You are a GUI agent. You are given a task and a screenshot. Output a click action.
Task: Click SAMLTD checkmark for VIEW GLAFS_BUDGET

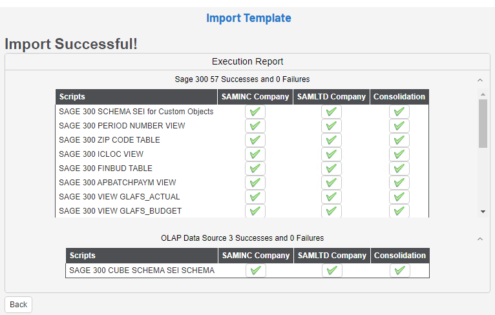pyautogui.click(x=331, y=211)
